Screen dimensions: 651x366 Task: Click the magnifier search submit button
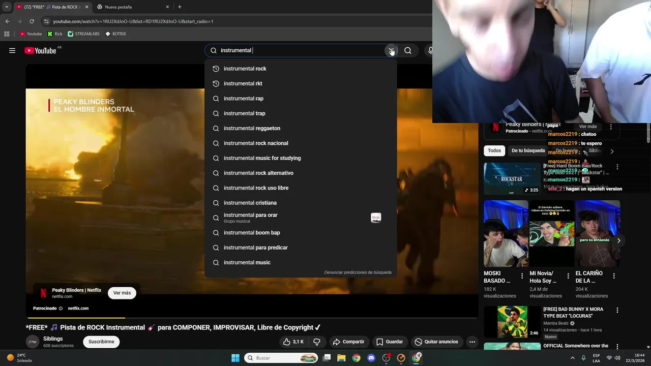(x=408, y=50)
